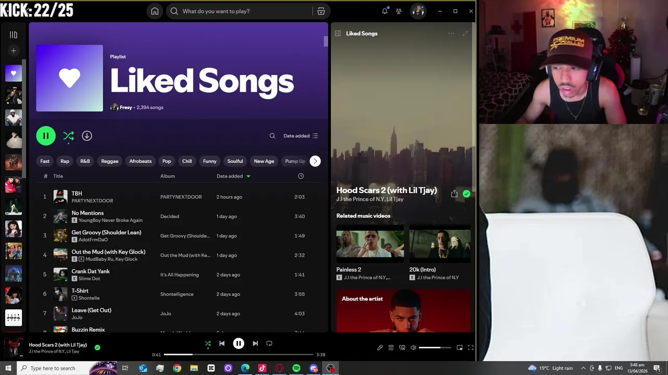Click the large green pause button of Liked Songs
The image size is (668, 375).
point(46,136)
